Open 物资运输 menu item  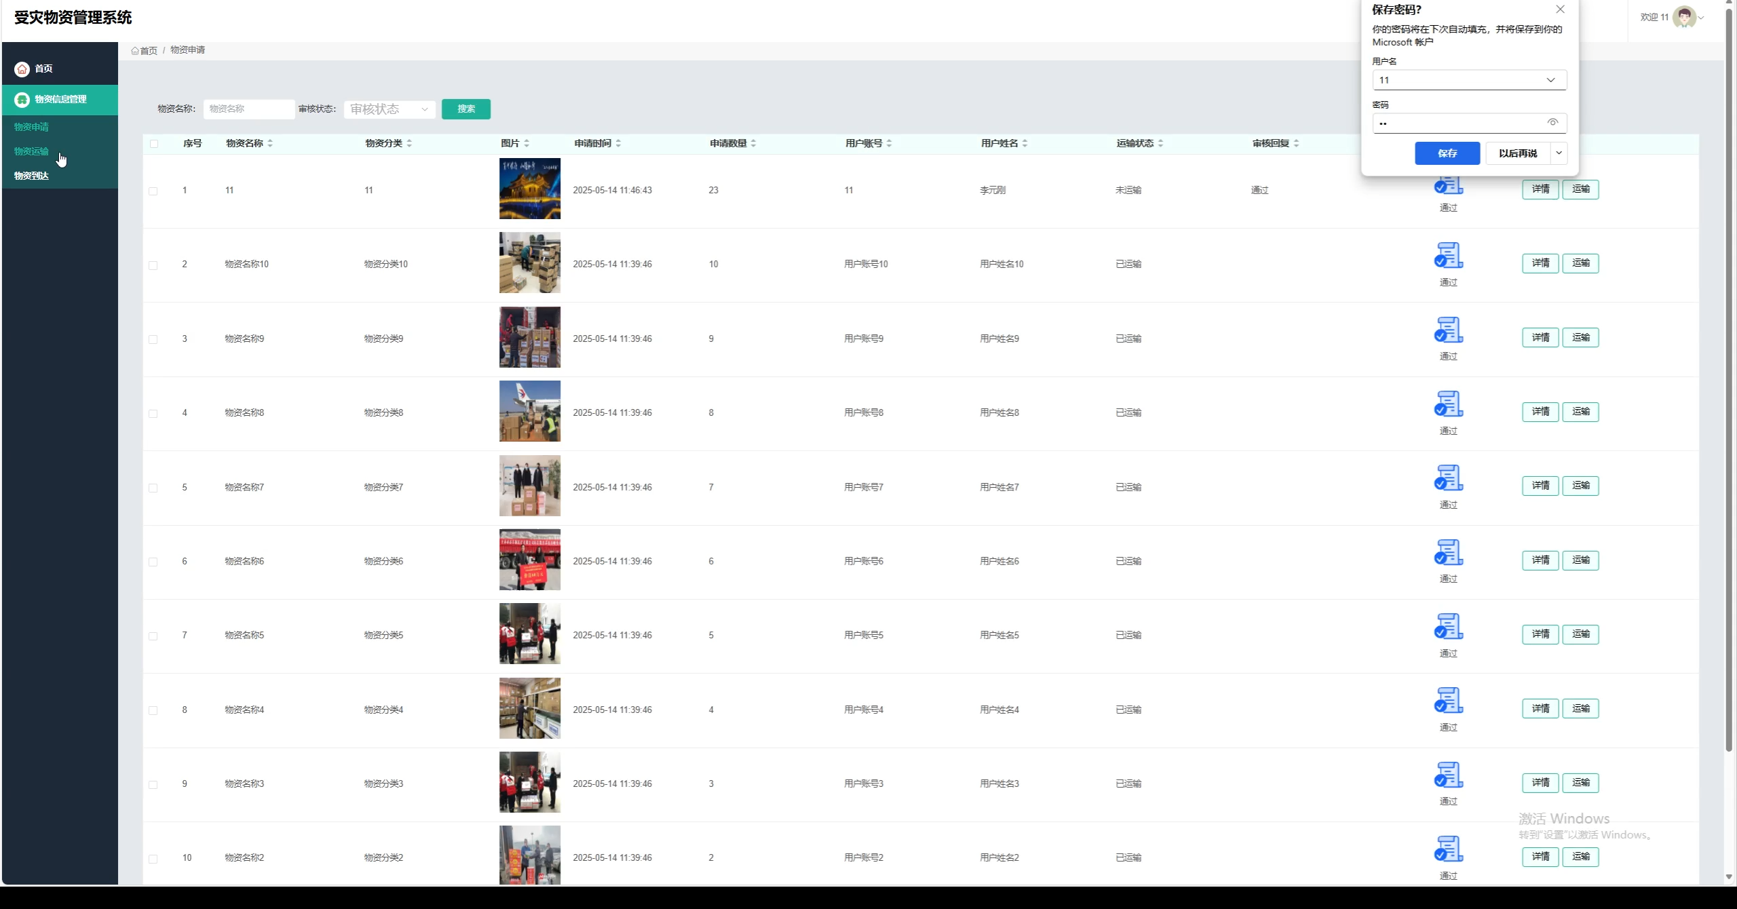tap(31, 151)
